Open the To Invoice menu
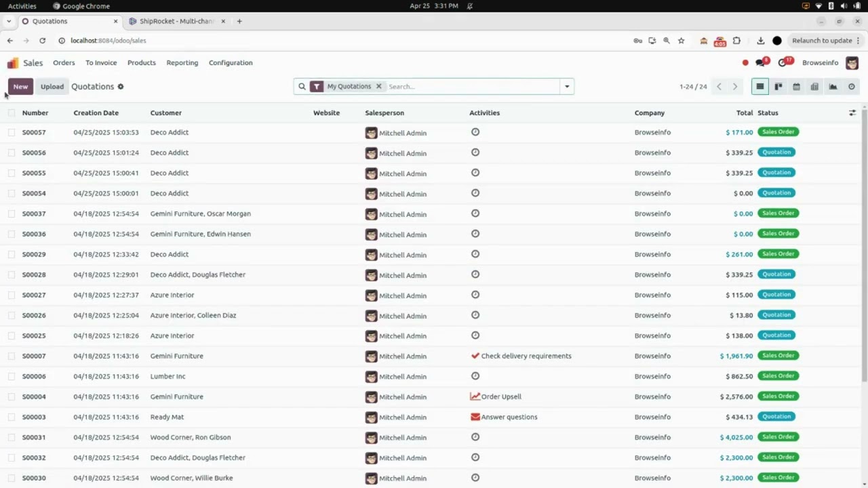 101,63
